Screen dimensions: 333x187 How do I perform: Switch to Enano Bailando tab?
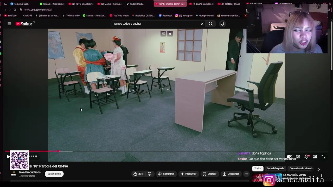[x=201, y=4]
